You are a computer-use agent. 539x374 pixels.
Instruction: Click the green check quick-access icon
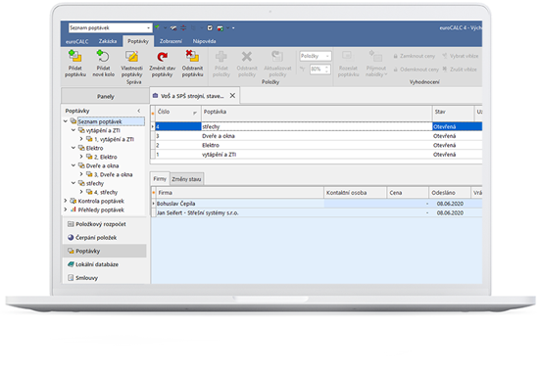coord(157,27)
